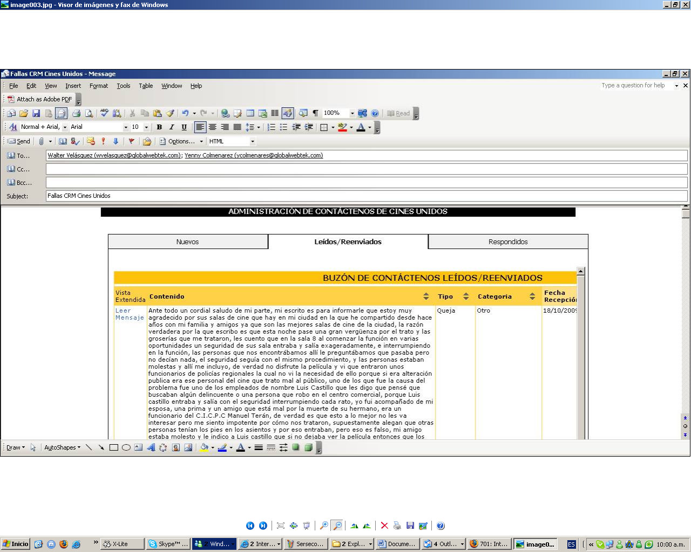Image resolution: width=691 pixels, height=552 pixels.
Task: Click the Cc... address book button
Action: coord(19,169)
